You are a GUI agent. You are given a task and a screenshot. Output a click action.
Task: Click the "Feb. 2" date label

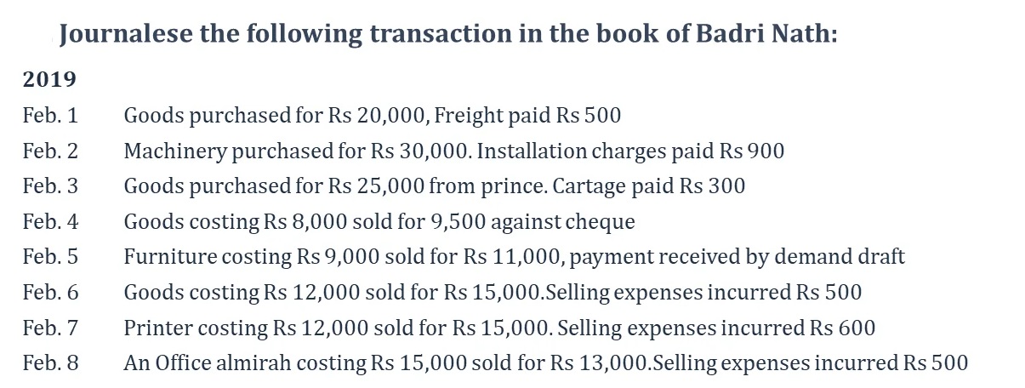tap(50, 151)
